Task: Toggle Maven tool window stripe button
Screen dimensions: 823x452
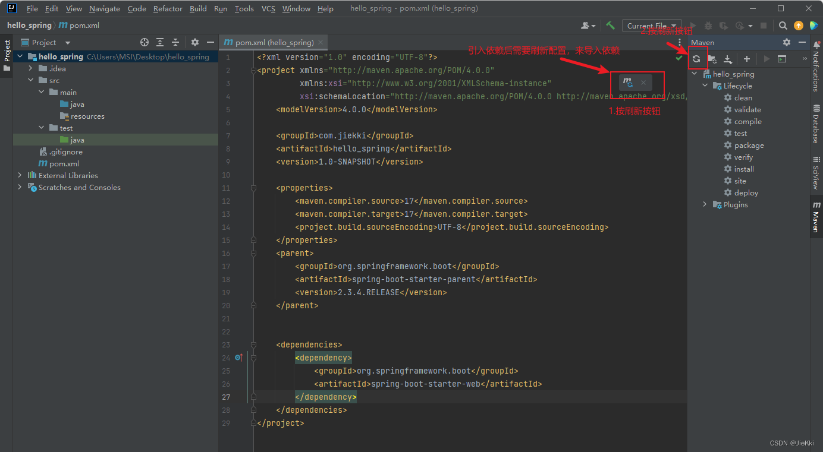Action: 816,216
